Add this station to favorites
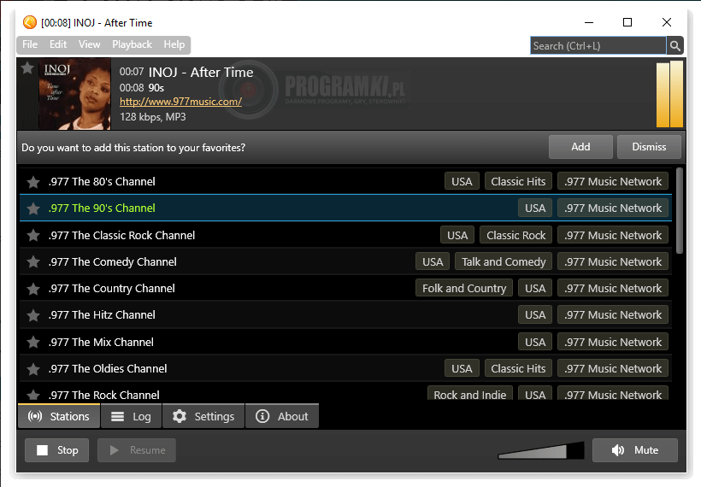Image resolution: width=701 pixels, height=487 pixels. click(x=580, y=147)
